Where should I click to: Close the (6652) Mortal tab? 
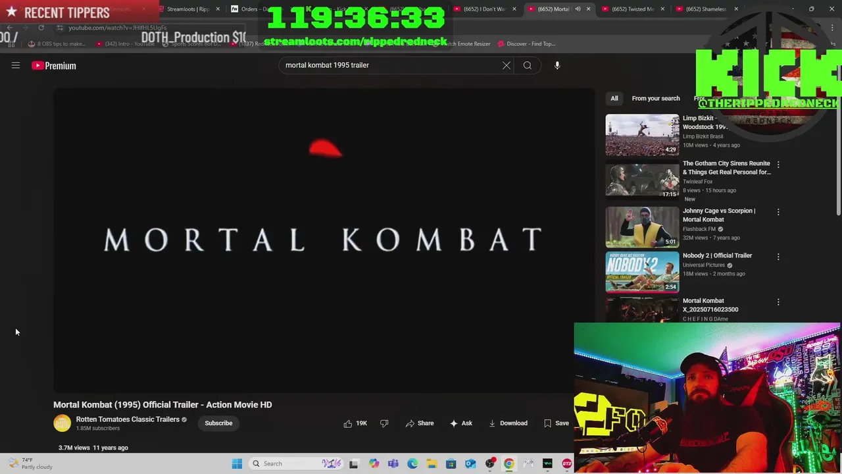588,9
